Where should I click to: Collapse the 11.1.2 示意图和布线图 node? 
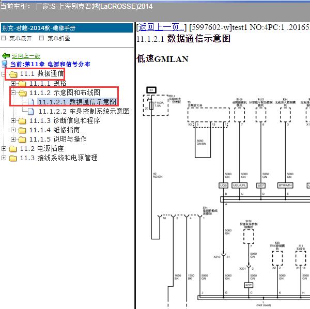click(13, 92)
